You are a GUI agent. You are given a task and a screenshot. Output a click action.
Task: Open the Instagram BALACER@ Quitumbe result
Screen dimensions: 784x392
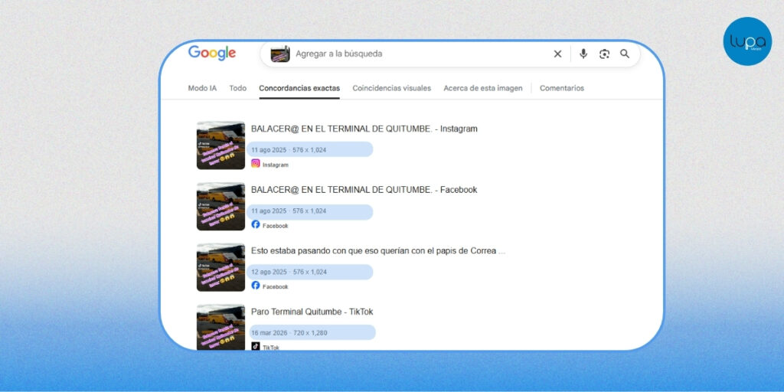[364, 129]
